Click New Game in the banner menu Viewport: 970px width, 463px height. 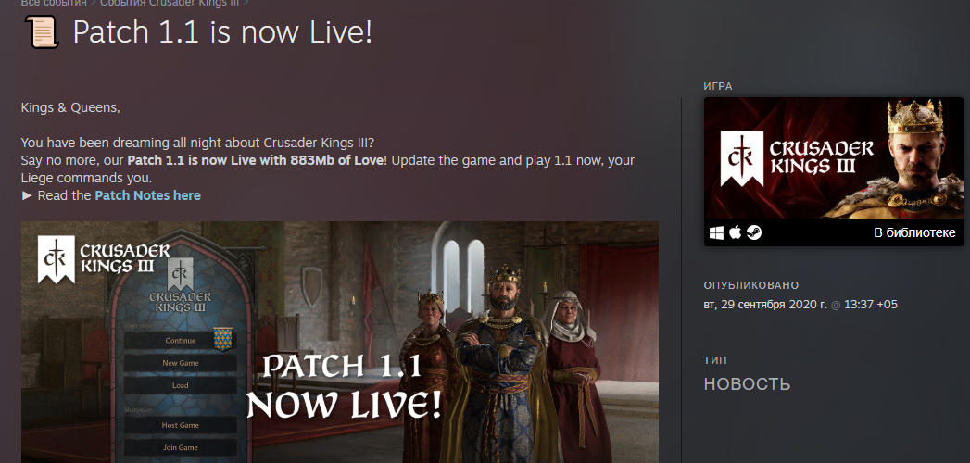coord(180,363)
